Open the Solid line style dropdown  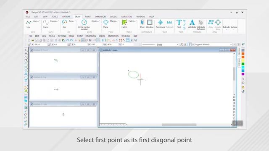(160, 44)
